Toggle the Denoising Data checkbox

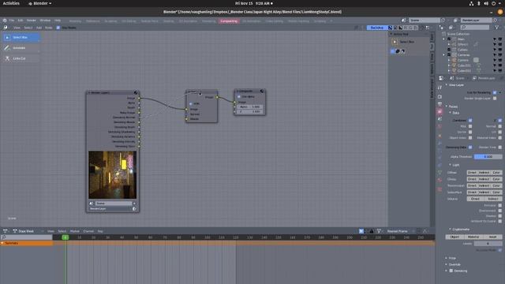click(470, 148)
